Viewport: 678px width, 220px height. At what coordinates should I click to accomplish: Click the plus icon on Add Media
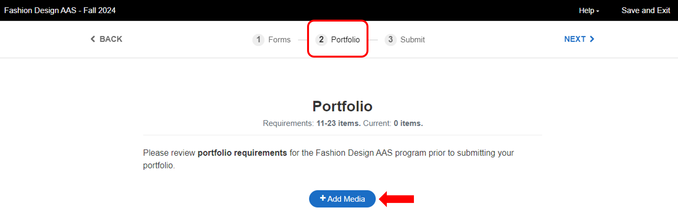323,198
